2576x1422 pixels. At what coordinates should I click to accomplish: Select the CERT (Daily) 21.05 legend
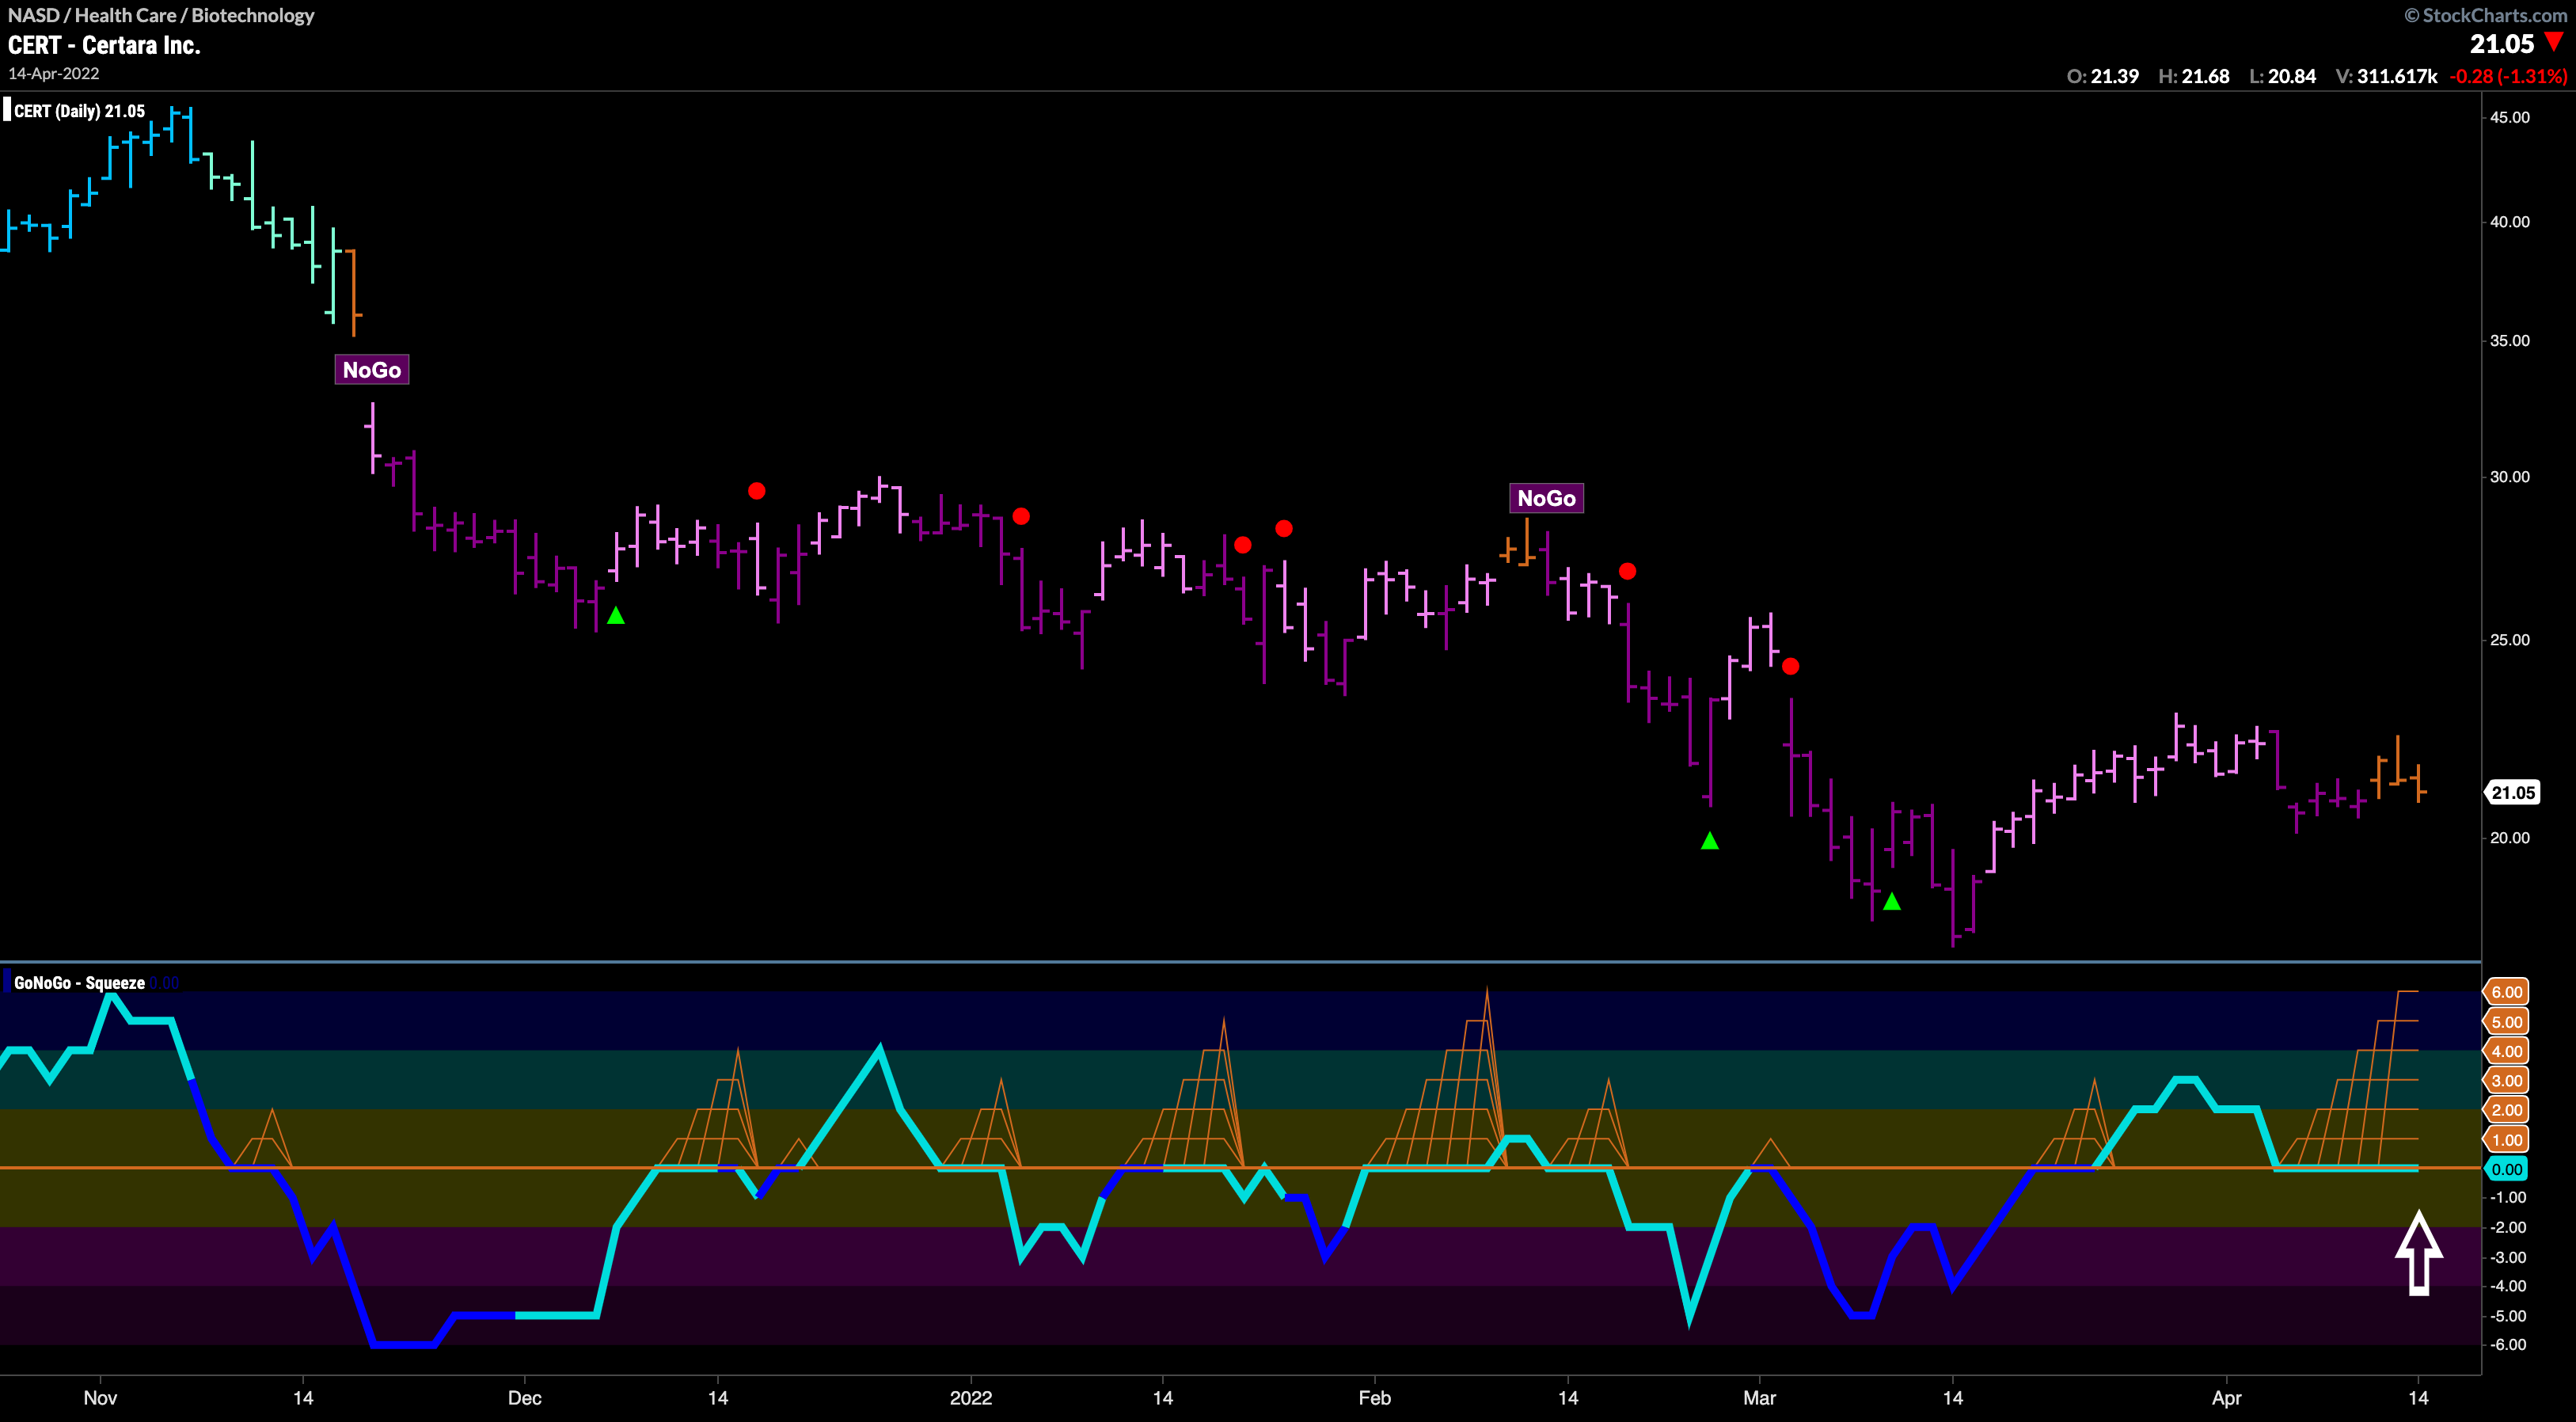coord(79,111)
